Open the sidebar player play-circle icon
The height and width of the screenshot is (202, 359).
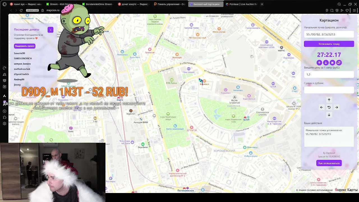pyautogui.click(x=4, y=111)
